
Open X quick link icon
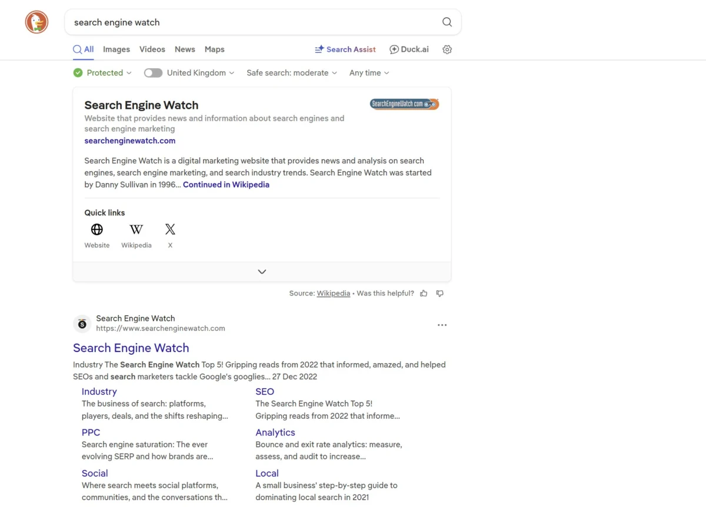pos(170,229)
